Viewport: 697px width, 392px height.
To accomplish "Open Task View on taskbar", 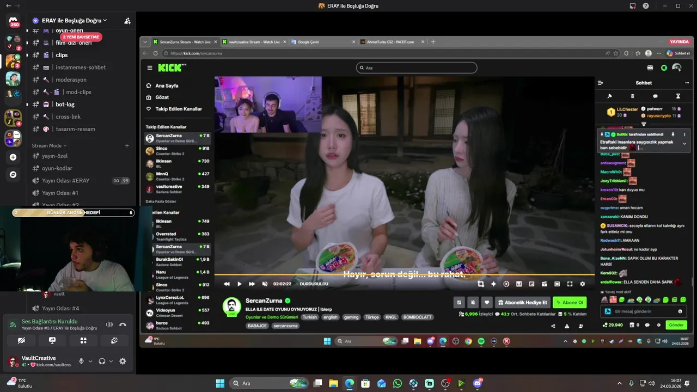I will 317,383.
